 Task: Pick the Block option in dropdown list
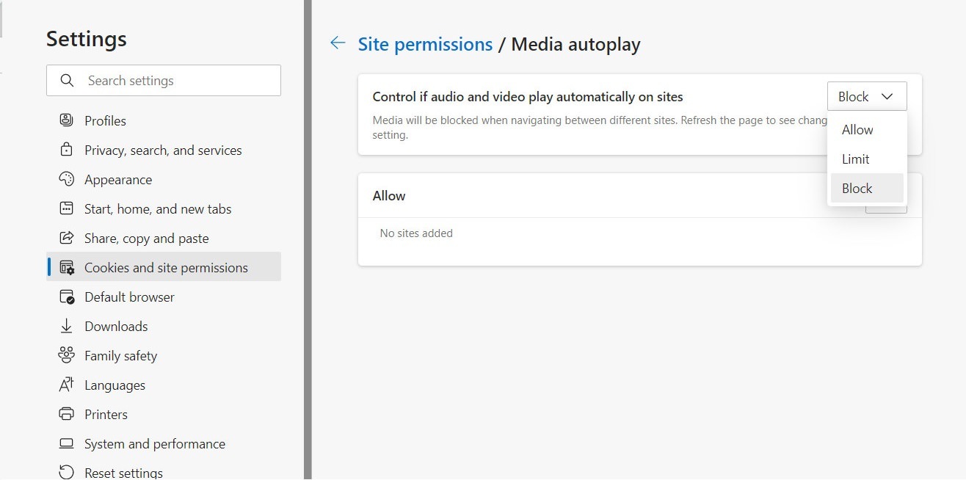[857, 189]
